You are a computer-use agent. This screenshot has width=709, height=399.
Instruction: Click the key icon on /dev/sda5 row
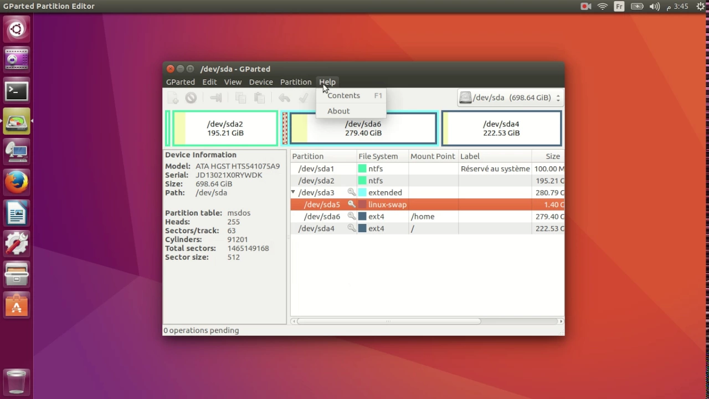tap(351, 204)
